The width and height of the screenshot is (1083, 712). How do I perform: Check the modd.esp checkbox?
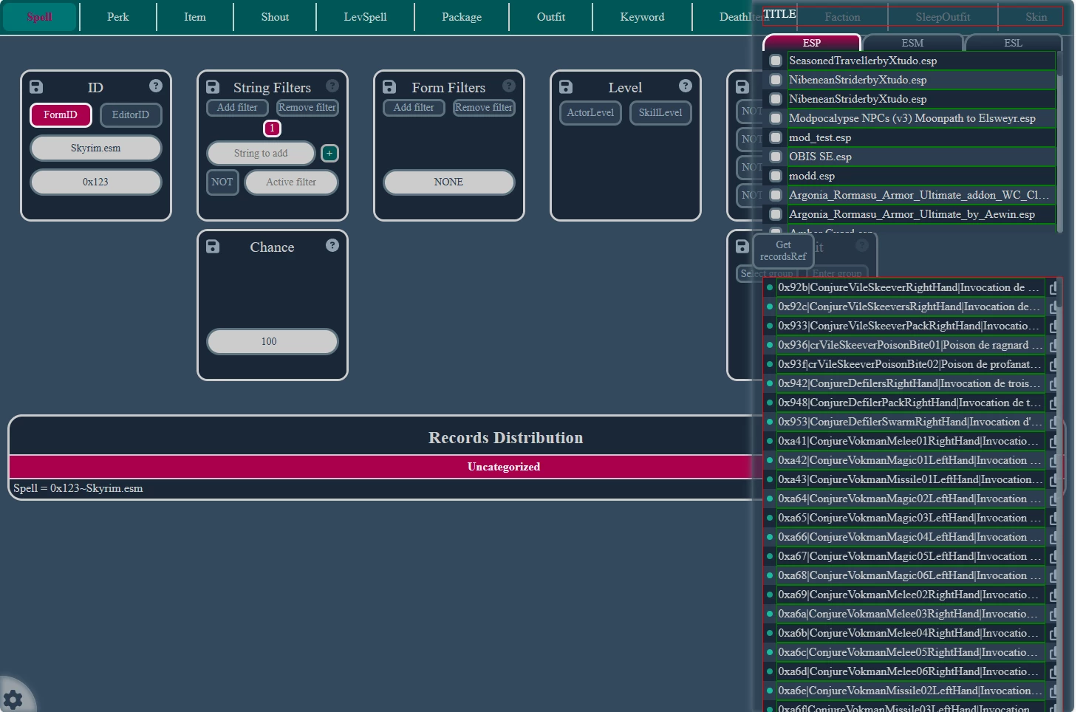pyautogui.click(x=776, y=176)
